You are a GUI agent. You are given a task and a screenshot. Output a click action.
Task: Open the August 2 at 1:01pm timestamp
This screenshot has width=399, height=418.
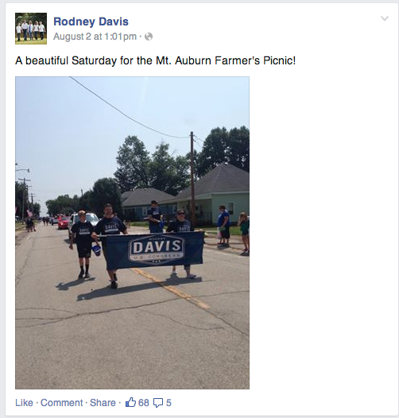(x=95, y=37)
